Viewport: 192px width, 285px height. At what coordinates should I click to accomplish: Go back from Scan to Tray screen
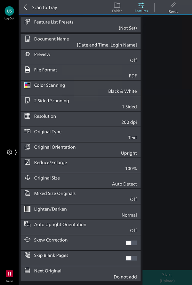coord(26,7)
